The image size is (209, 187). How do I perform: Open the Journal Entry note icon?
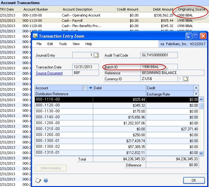[96, 55]
